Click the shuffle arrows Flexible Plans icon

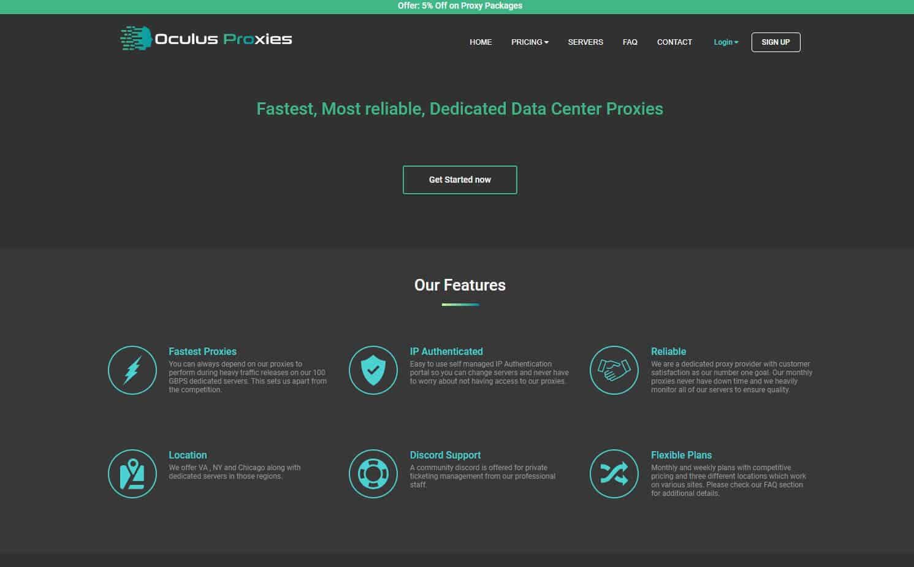pos(614,474)
